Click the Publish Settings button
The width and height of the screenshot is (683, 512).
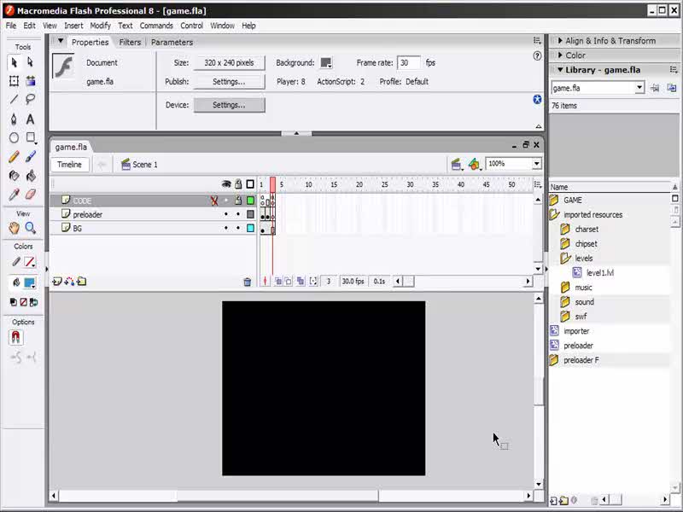(229, 82)
